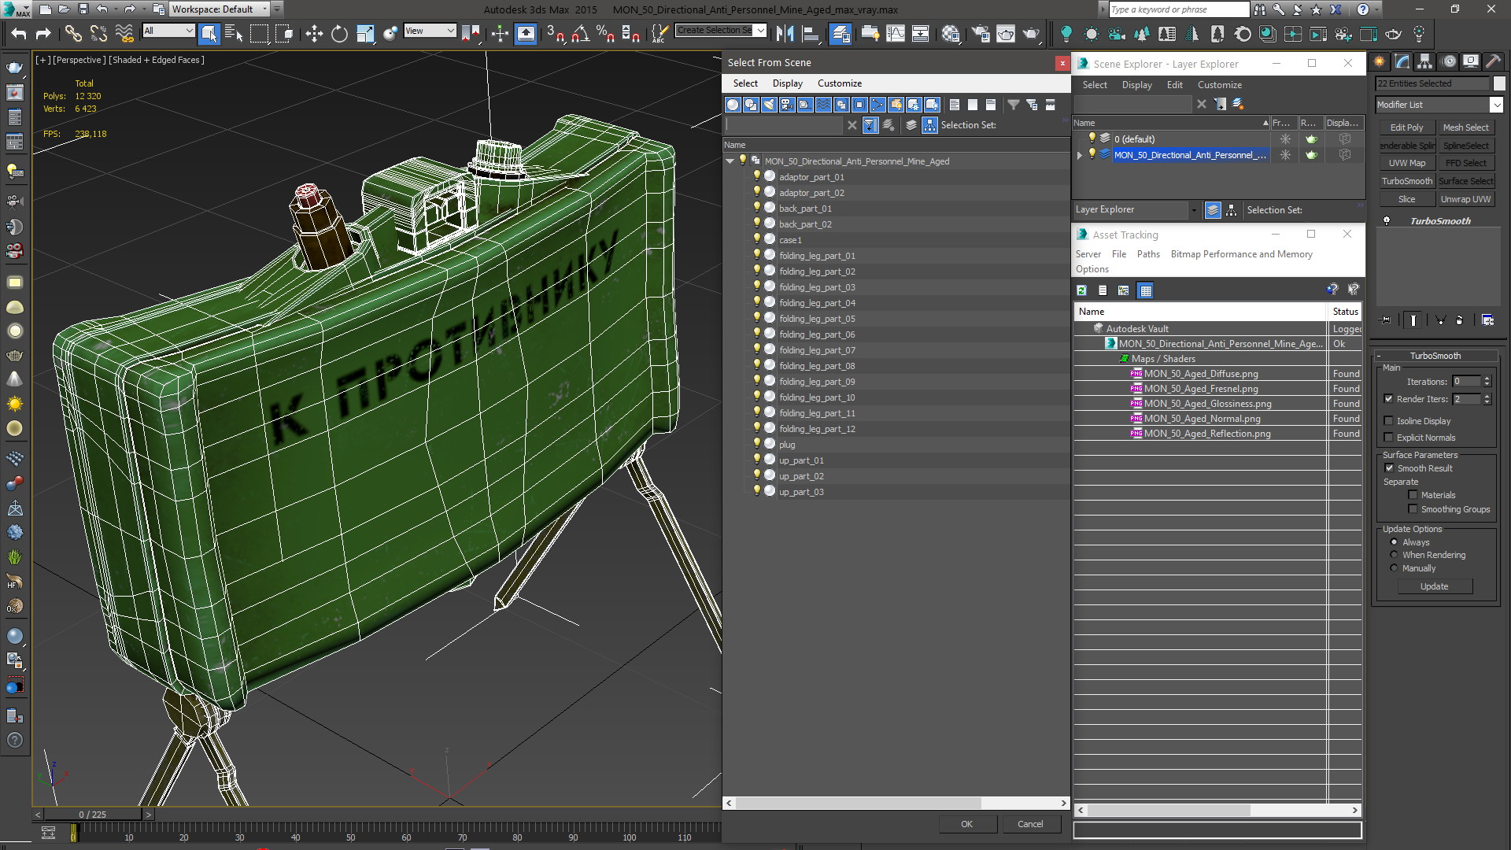The image size is (1511, 850).
Task: Open Asset Tracking table view
Action: pyautogui.click(x=1145, y=290)
